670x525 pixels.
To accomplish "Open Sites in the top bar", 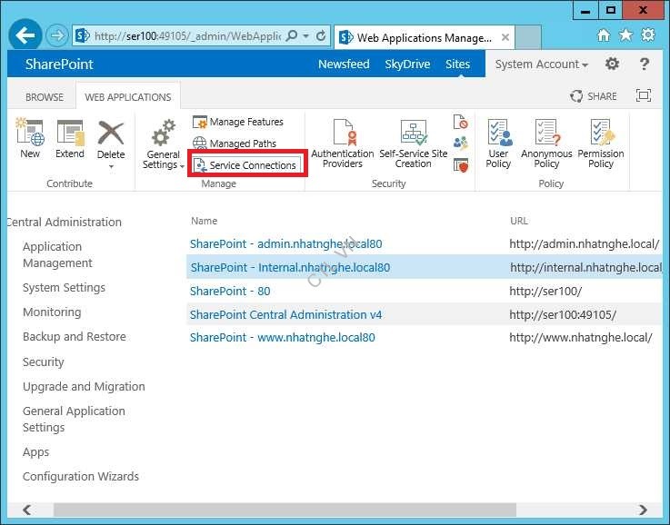I will click(x=457, y=64).
